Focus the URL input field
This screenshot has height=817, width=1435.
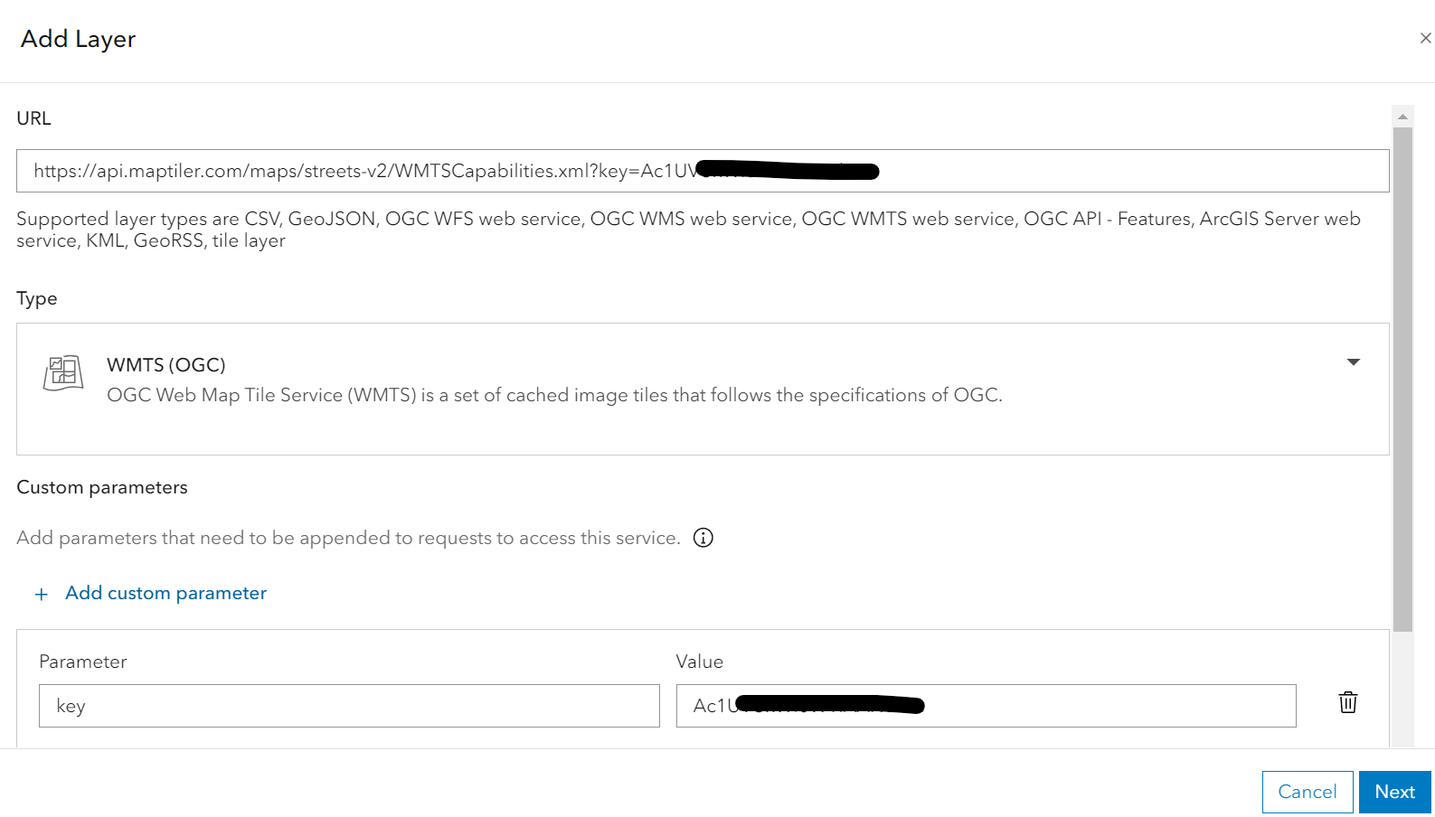(1085, 171)
